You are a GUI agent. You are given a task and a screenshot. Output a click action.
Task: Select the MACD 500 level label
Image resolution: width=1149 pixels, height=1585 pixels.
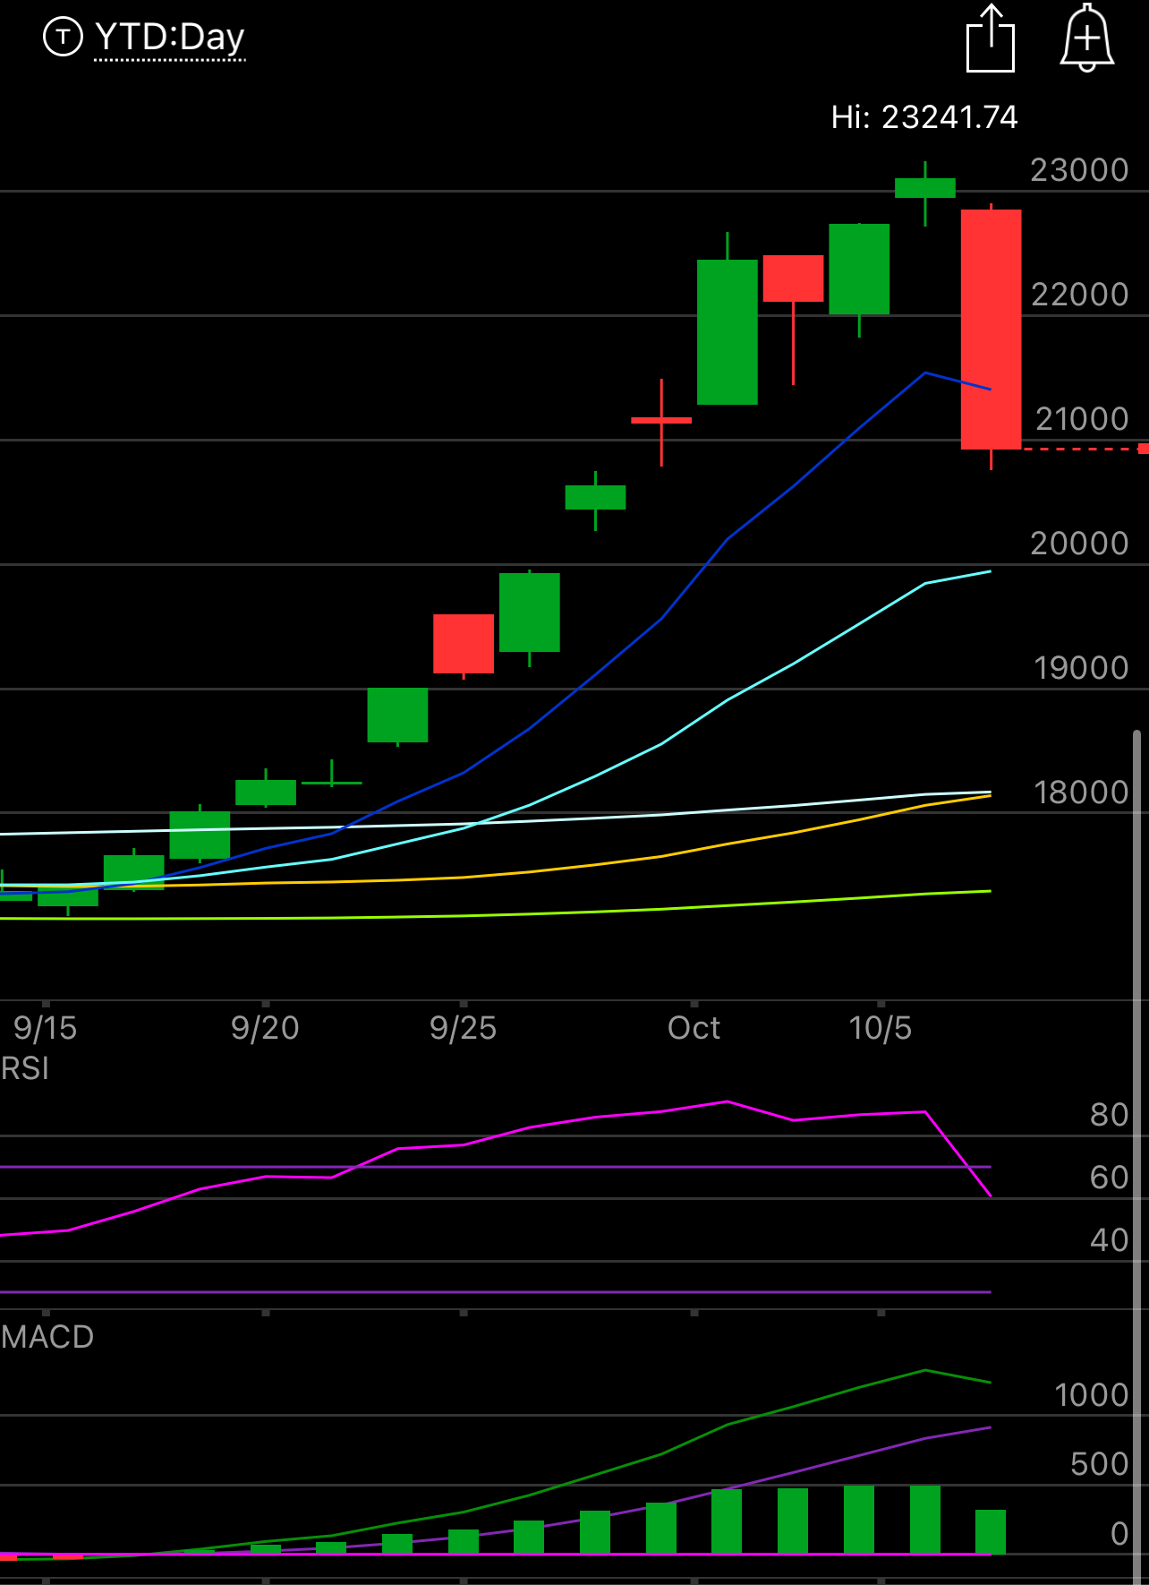pos(1100,1464)
